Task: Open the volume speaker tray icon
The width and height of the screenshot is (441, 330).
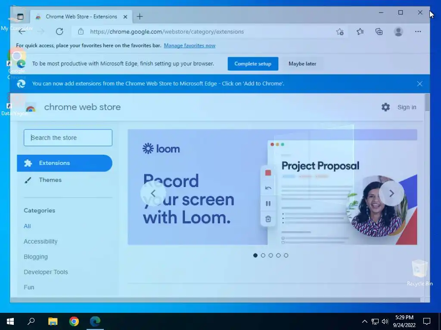Action: [385, 321]
